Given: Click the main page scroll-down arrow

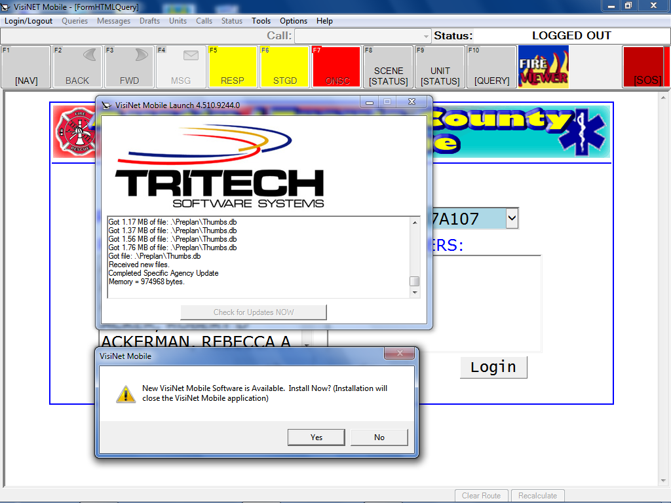Looking at the screenshot, I should pos(663,480).
